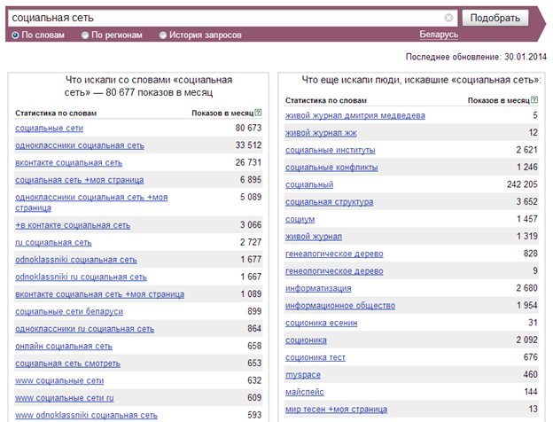The image size is (553, 422).
Task: Open живой журнал жж link
Action: 321,133
